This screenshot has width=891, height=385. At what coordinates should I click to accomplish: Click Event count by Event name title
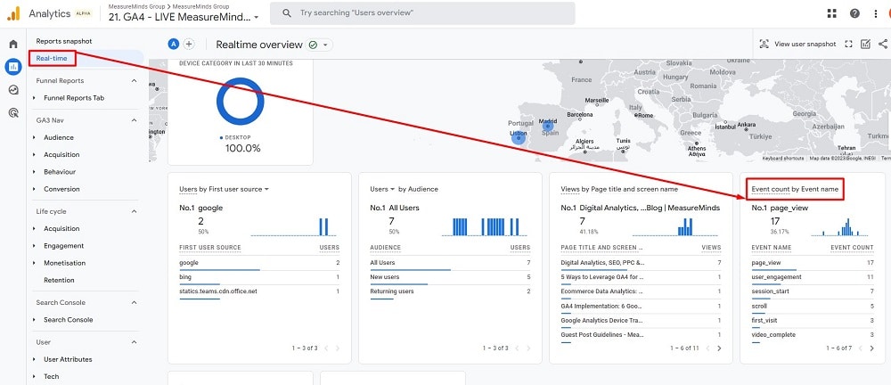point(795,189)
